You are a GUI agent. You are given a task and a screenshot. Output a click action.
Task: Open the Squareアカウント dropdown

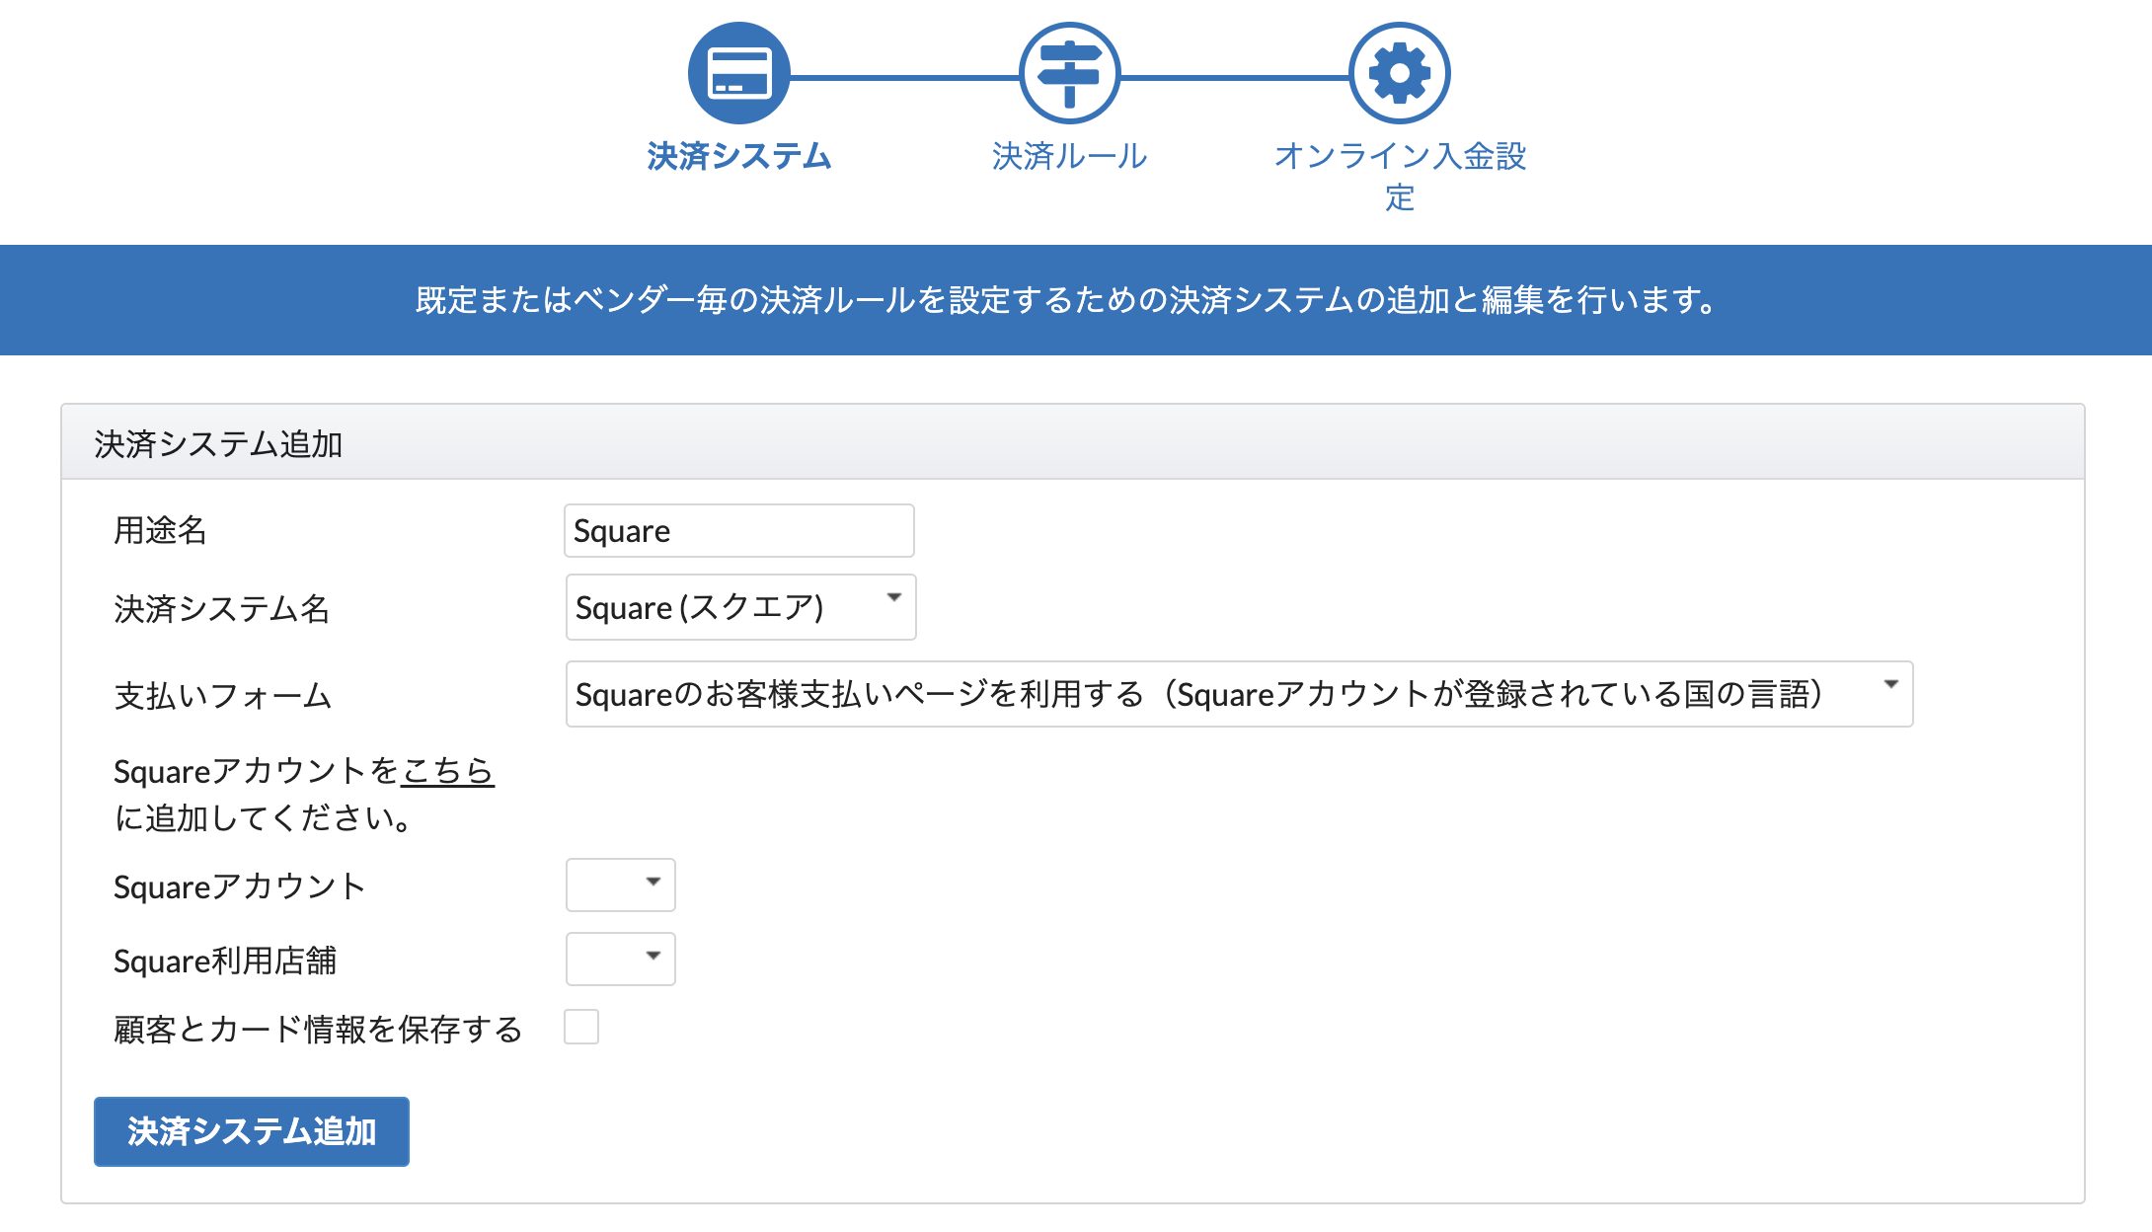click(620, 885)
